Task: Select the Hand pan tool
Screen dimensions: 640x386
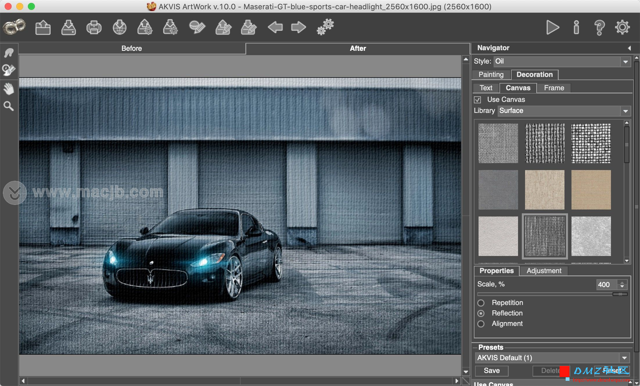Action: pyautogui.click(x=9, y=89)
